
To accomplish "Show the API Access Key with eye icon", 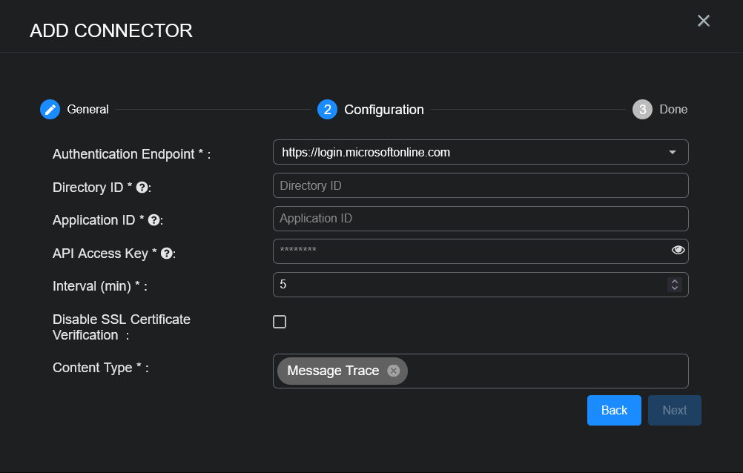I will [678, 251].
